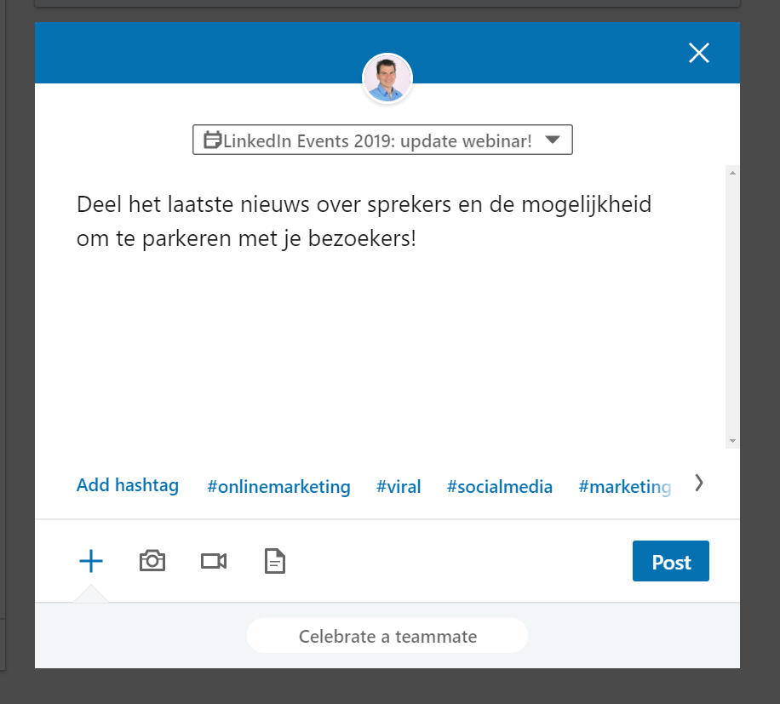Insert the #marketing hashtag
The height and width of the screenshot is (704, 780).
point(625,487)
